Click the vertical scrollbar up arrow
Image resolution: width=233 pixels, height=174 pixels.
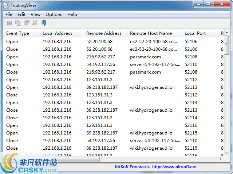tap(227, 32)
